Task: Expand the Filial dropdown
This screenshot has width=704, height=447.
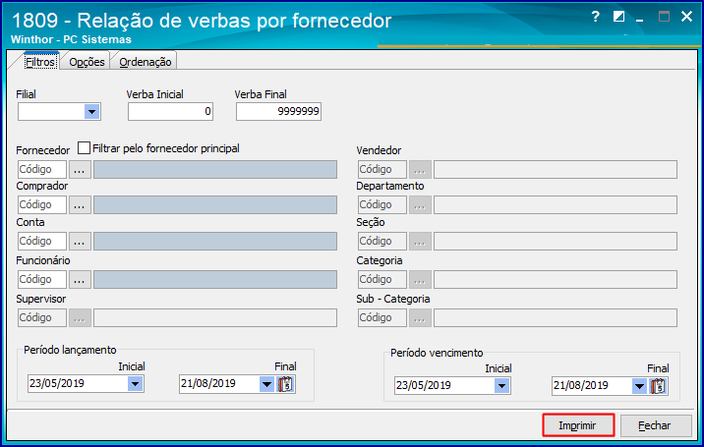Action: [91, 112]
